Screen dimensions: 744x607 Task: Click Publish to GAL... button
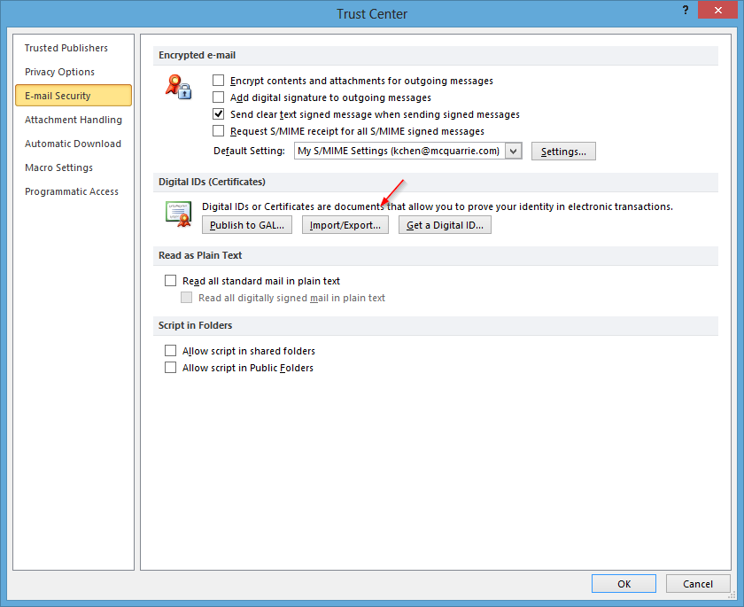(247, 225)
